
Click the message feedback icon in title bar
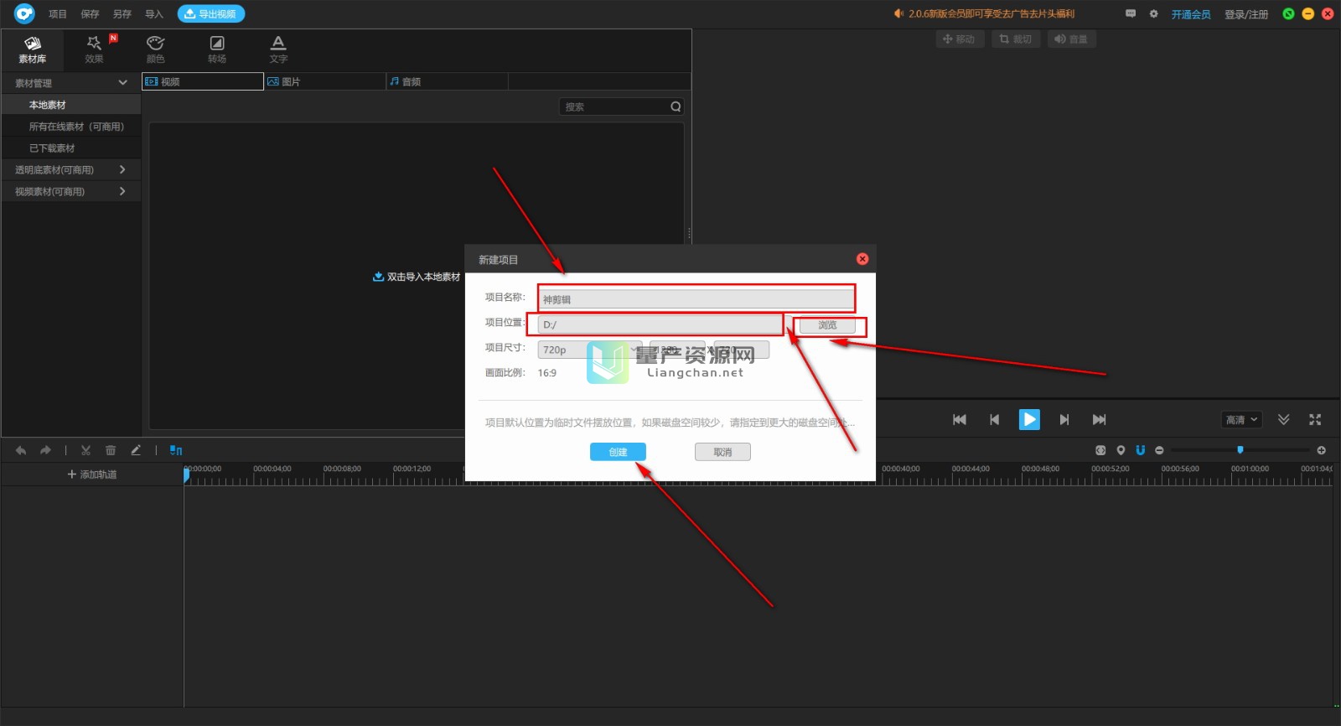click(x=1131, y=13)
